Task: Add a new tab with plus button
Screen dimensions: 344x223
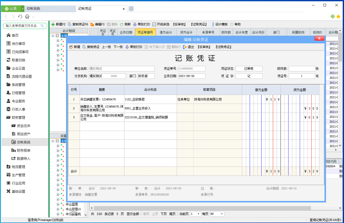Action: (x=131, y=9)
